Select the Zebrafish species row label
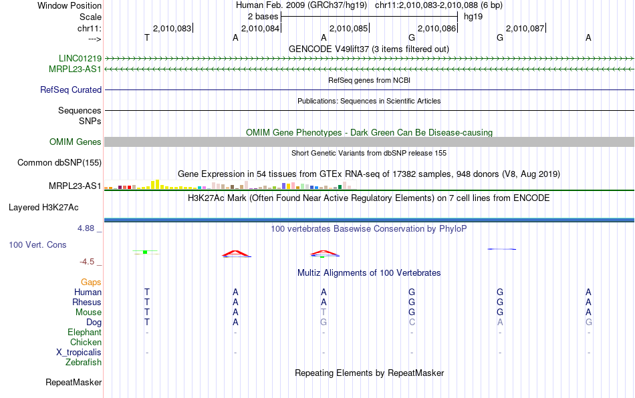This screenshot has height=398, width=635. (x=84, y=362)
